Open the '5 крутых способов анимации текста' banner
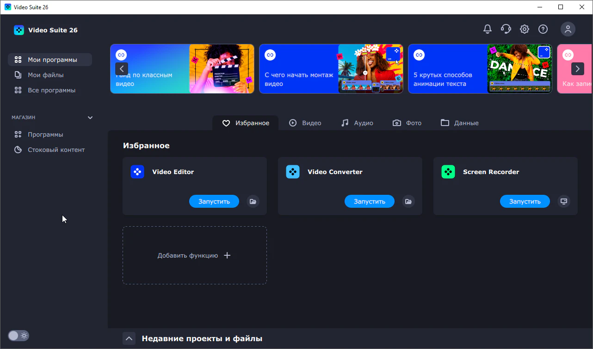This screenshot has width=593, height=349. [480, 69]
